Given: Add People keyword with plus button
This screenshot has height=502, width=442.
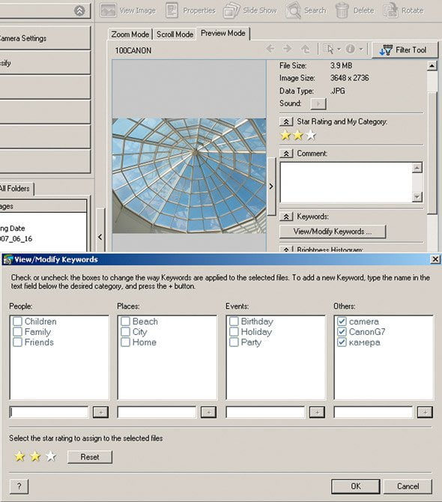Looking at the screenshot, I should pyautogui.click(x=100, y=412).
